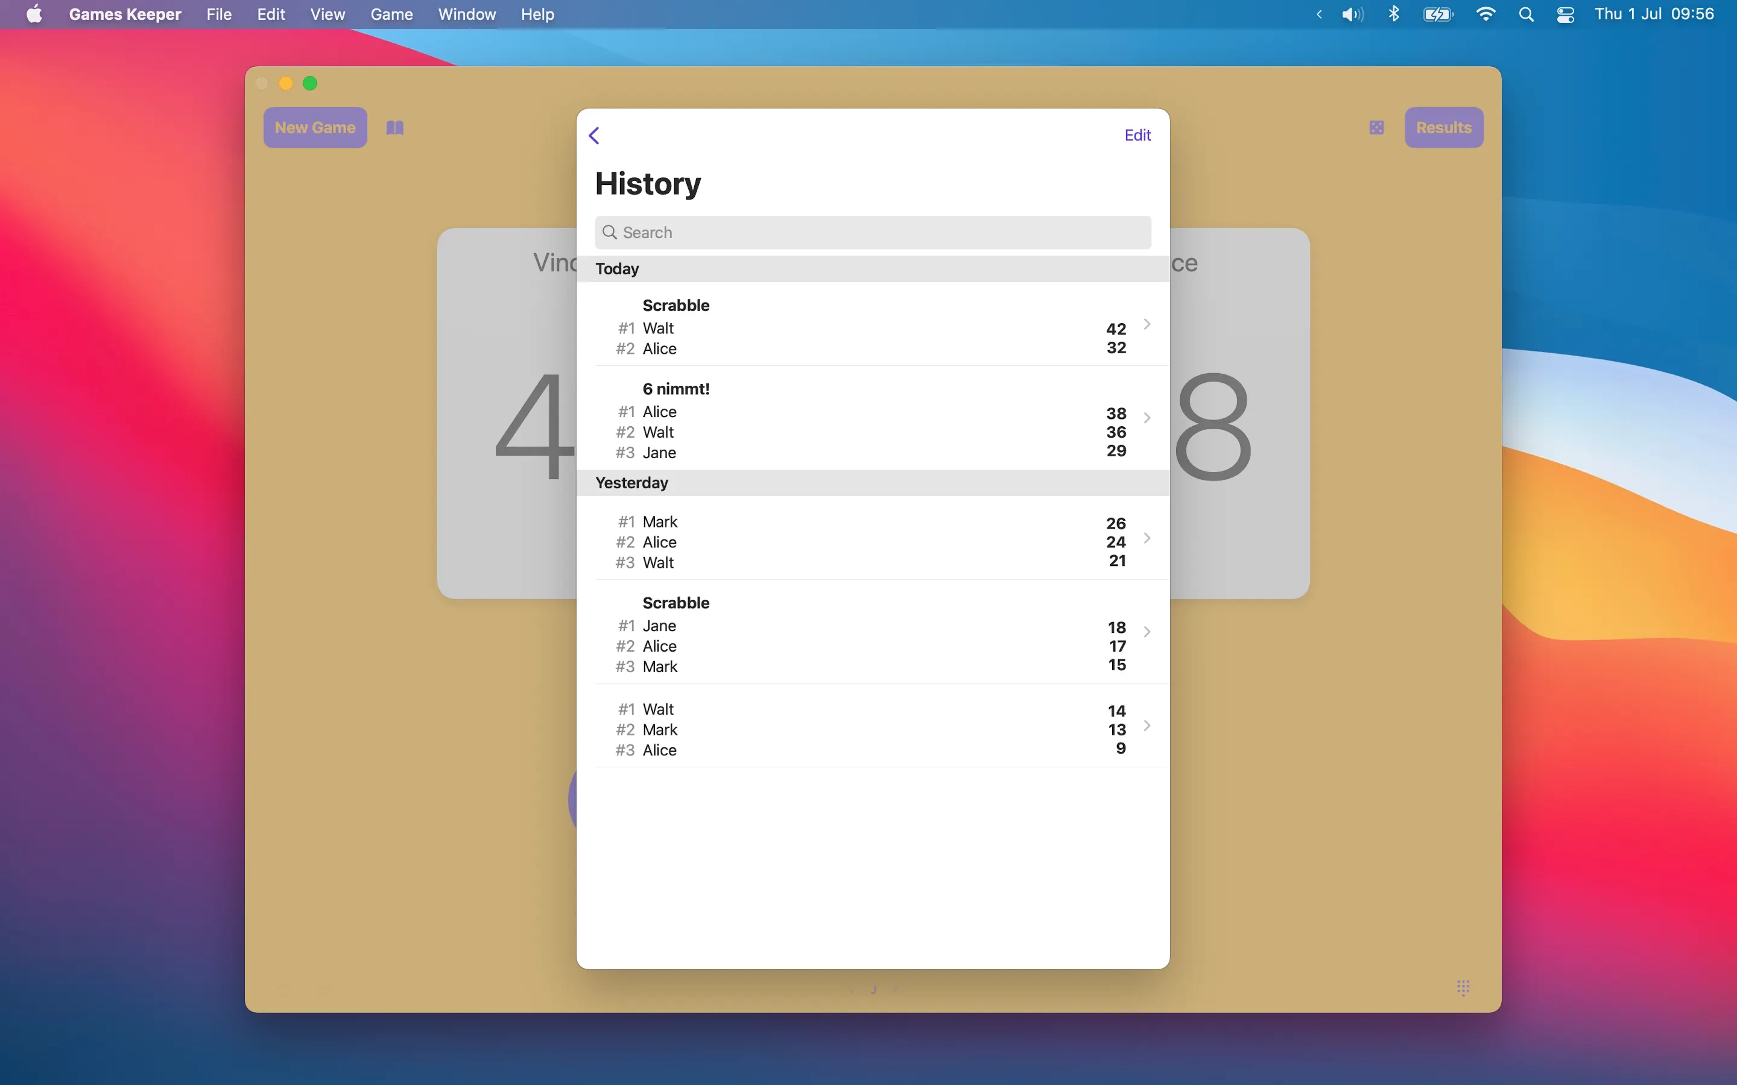The image size is (1737, 1085).
Task: Click the back chevron in History panel
Action: (594, 135)
